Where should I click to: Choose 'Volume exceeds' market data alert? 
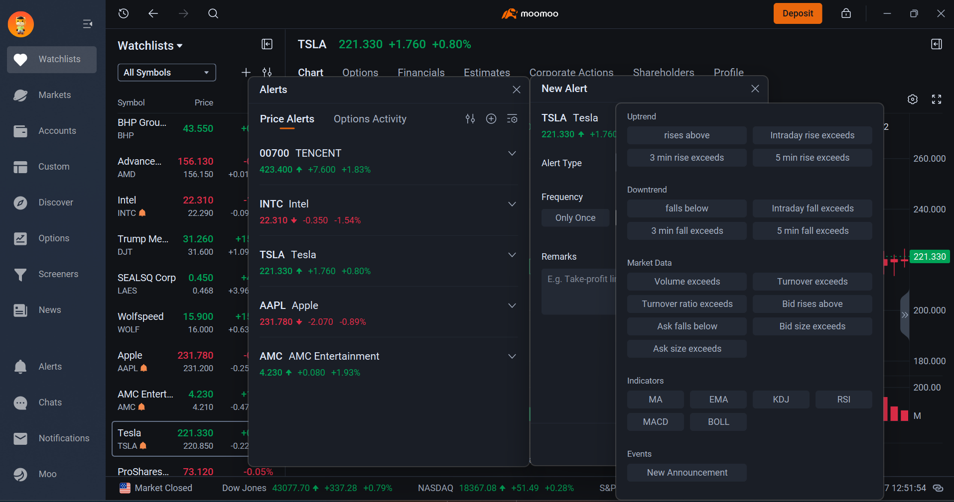(x=686, y=282)
